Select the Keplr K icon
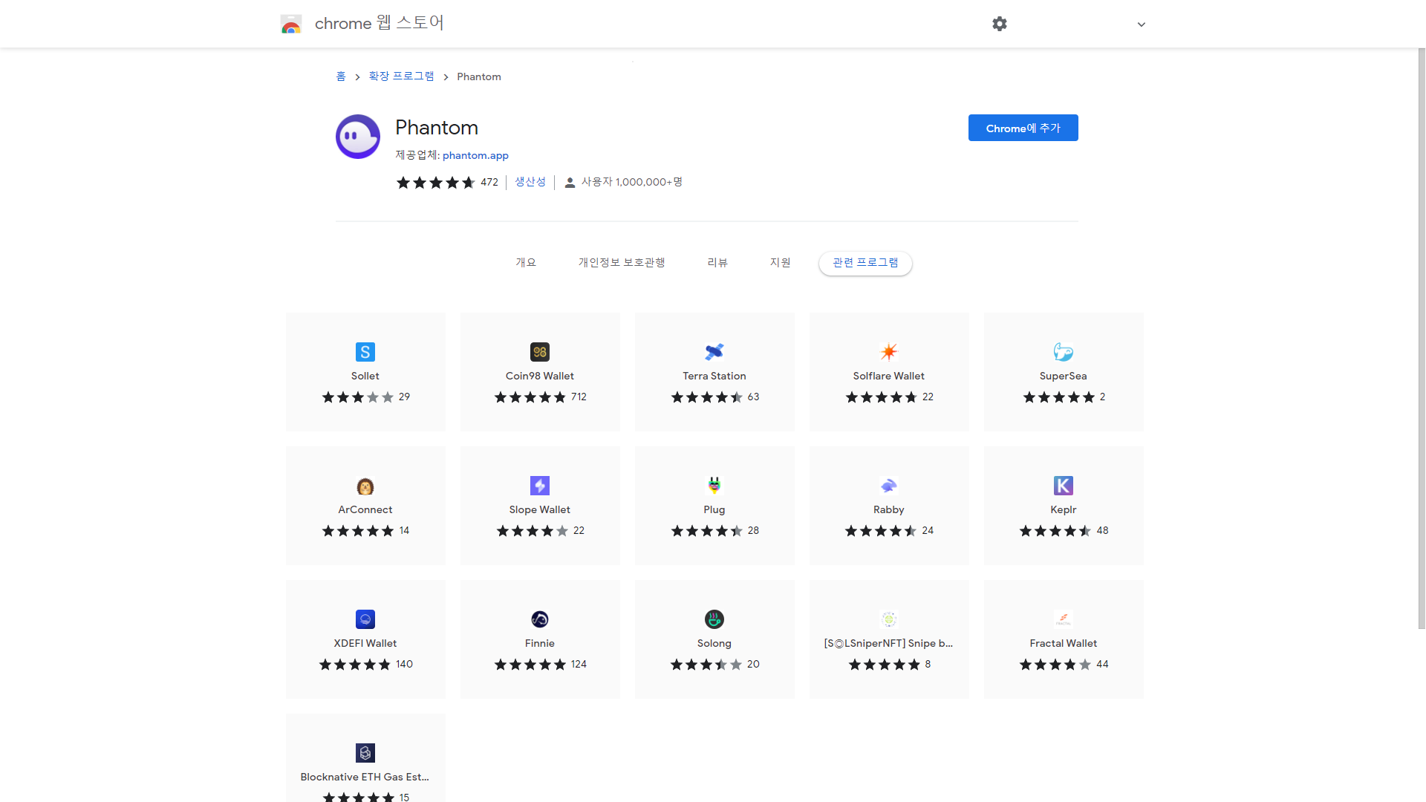This screenshot has height=802, width=1426. pyautogui.click(x=1064, y=486)
